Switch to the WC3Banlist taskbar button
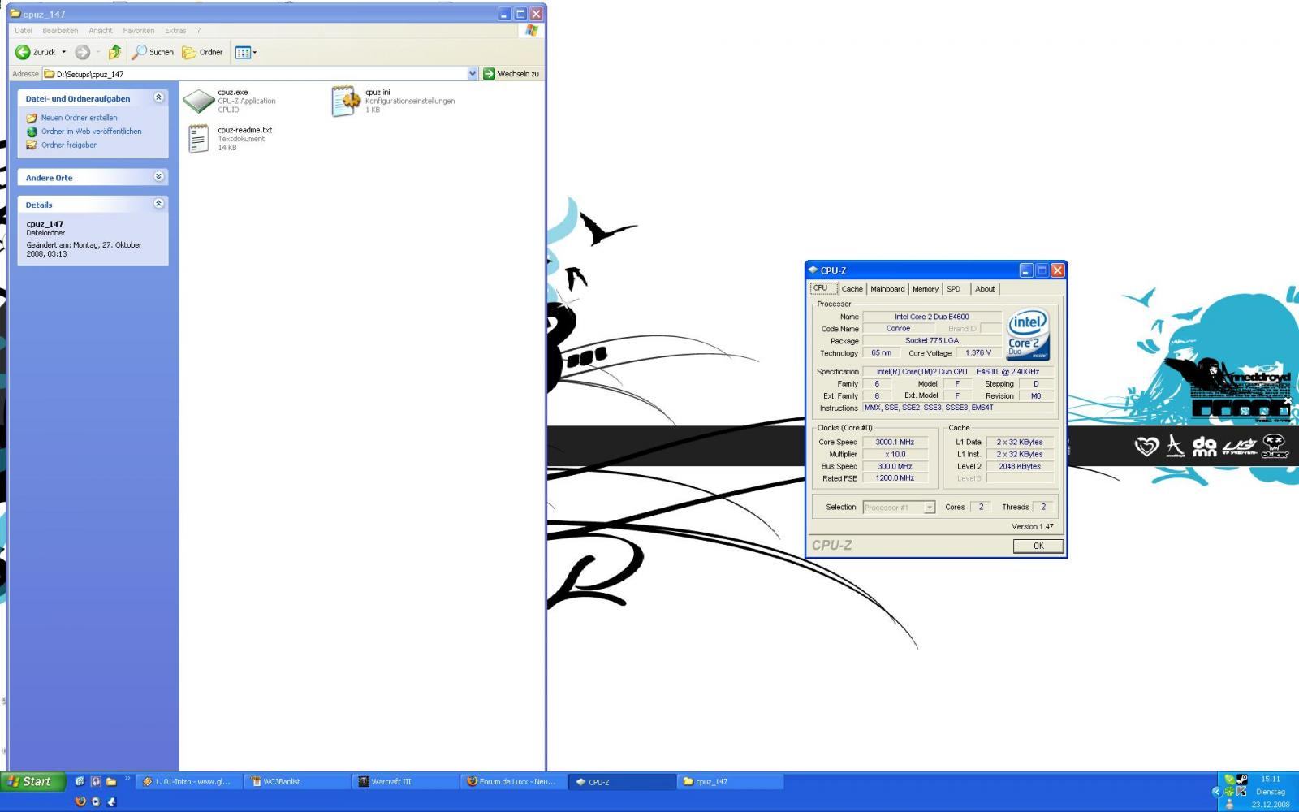 click(x=297, y=782)
